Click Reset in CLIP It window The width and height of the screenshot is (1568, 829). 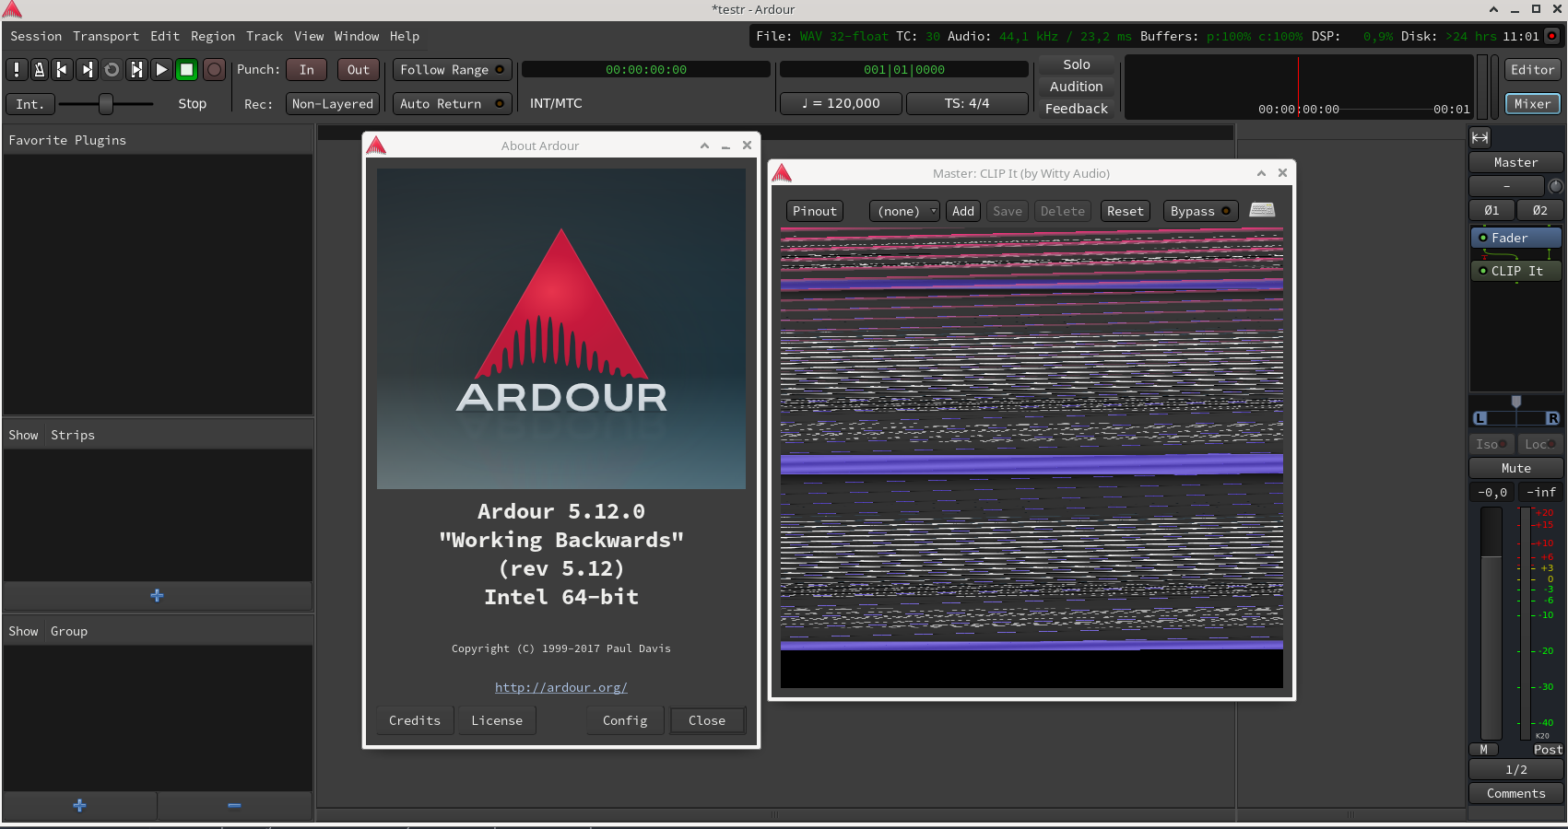pyautogui.click(x=1125, y=211)
